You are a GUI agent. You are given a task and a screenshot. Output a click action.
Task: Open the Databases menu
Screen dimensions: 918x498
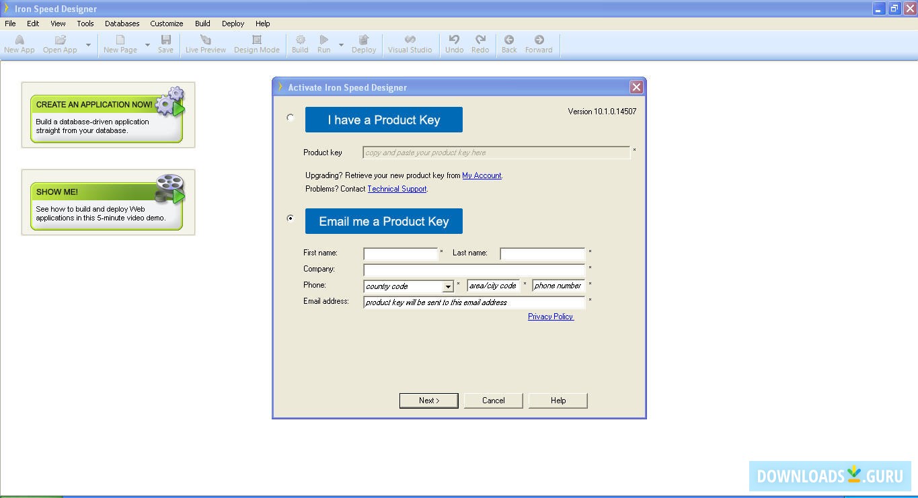click(122, 23)
